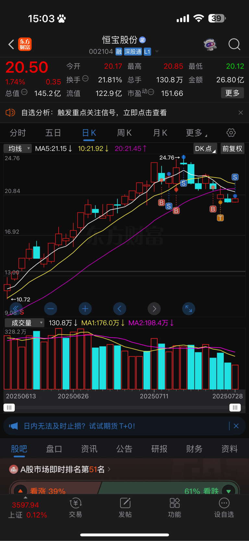Image resolution: width=249 pixels, height=541 pixels.
Task: Switch to 资料 tab
Action: 229,449
